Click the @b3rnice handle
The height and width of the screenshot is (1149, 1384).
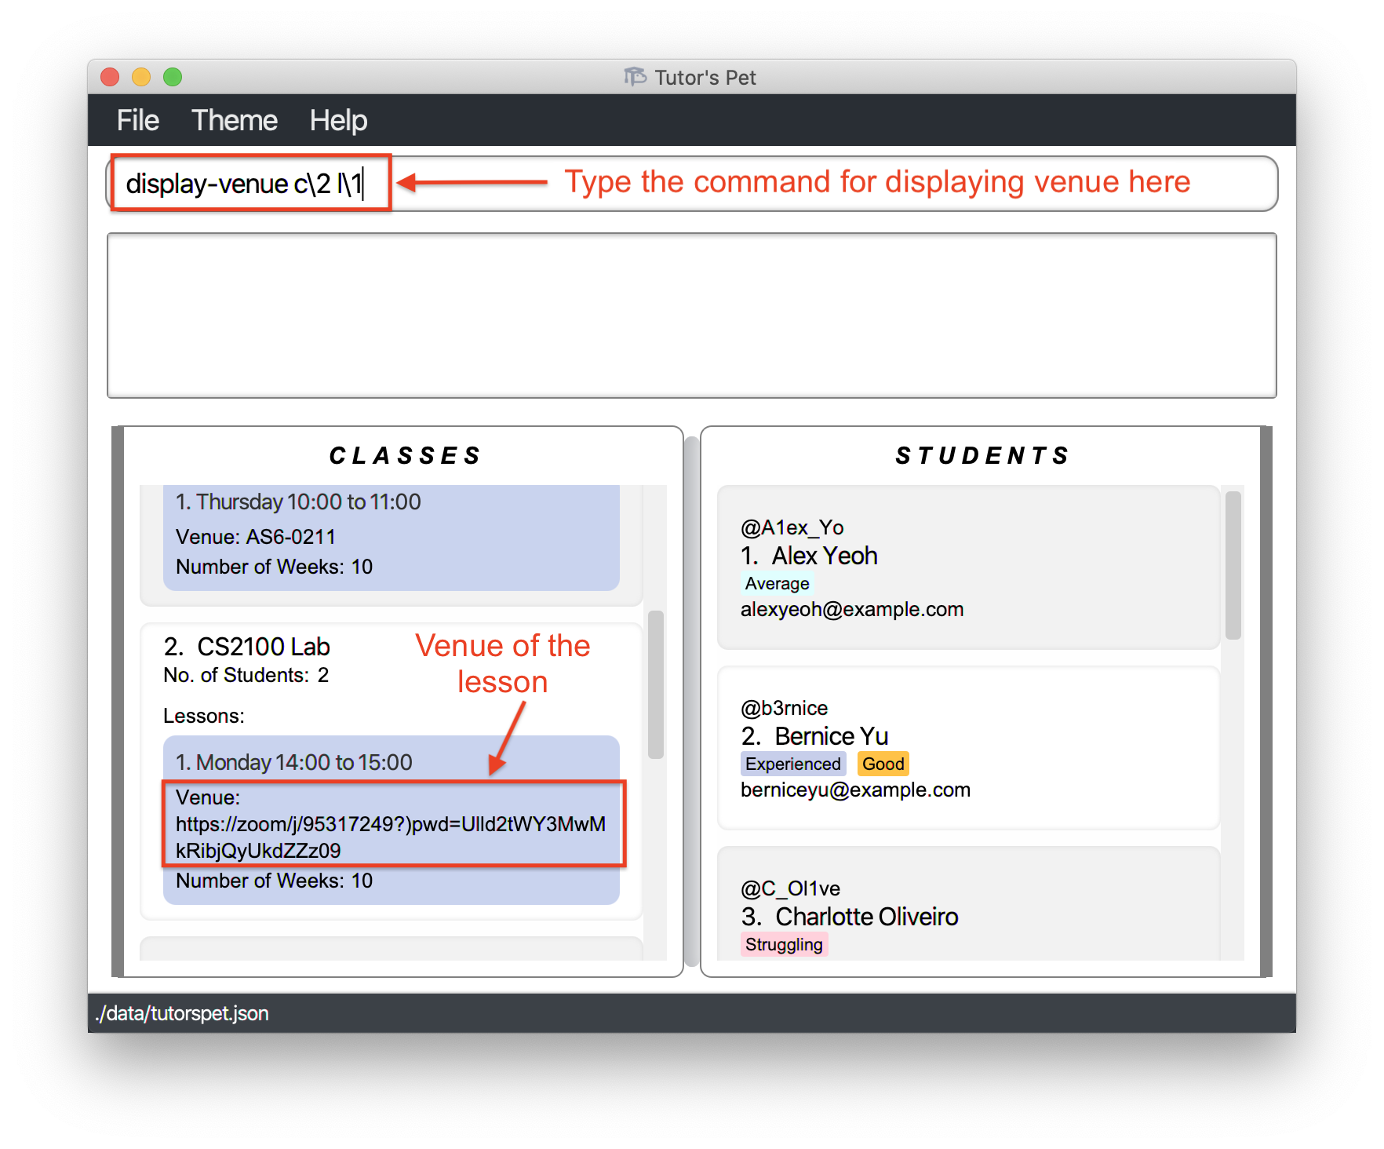(784, 708)
